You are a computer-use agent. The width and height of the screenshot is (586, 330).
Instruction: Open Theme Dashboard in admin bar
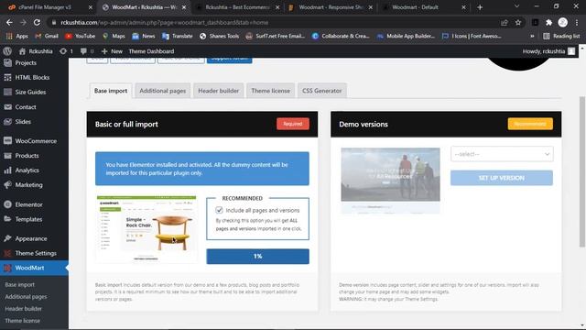click(x=151, y=51)
